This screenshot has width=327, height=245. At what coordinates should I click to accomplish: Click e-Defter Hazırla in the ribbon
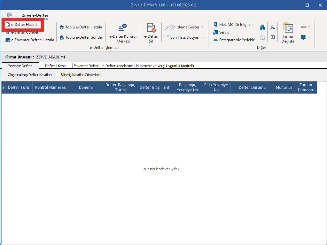tap(22, 25)
